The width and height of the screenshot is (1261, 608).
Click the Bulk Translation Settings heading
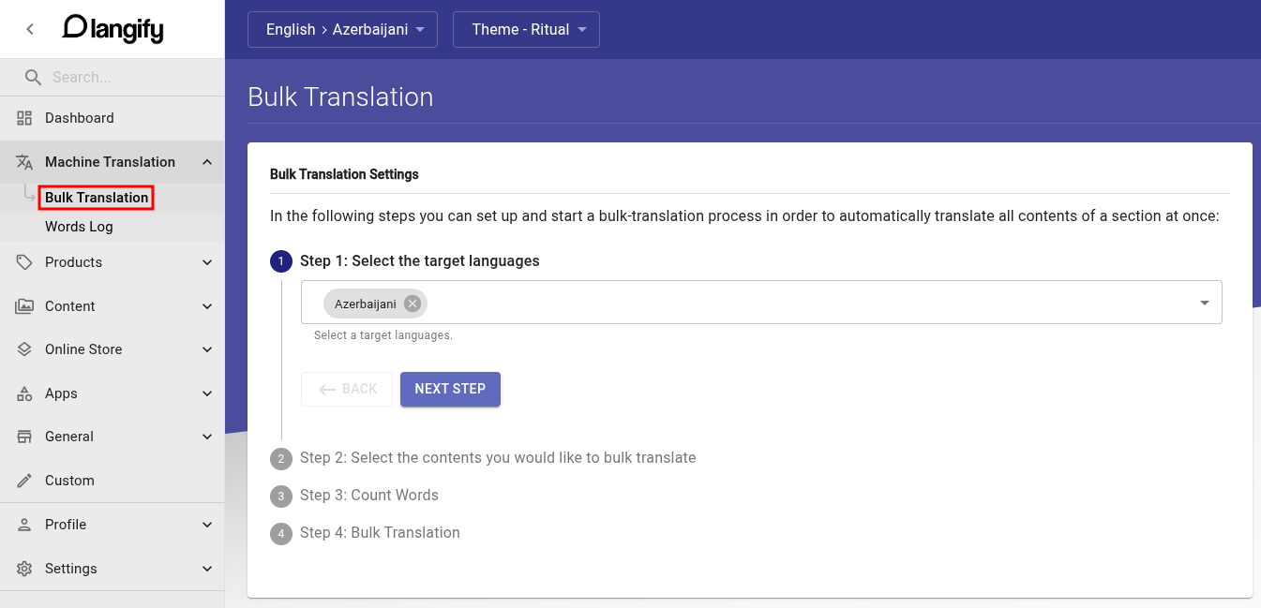coord(344,174)
